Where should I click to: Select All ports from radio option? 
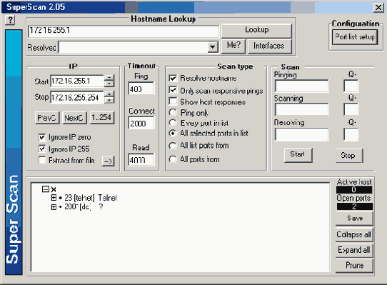pyautogui.click(x=173, y=159)
